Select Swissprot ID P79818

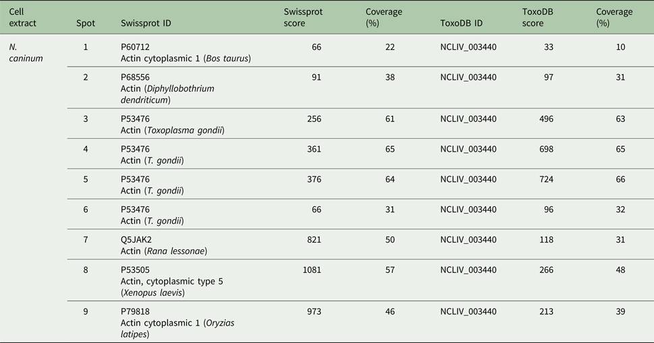click(135, 312)
